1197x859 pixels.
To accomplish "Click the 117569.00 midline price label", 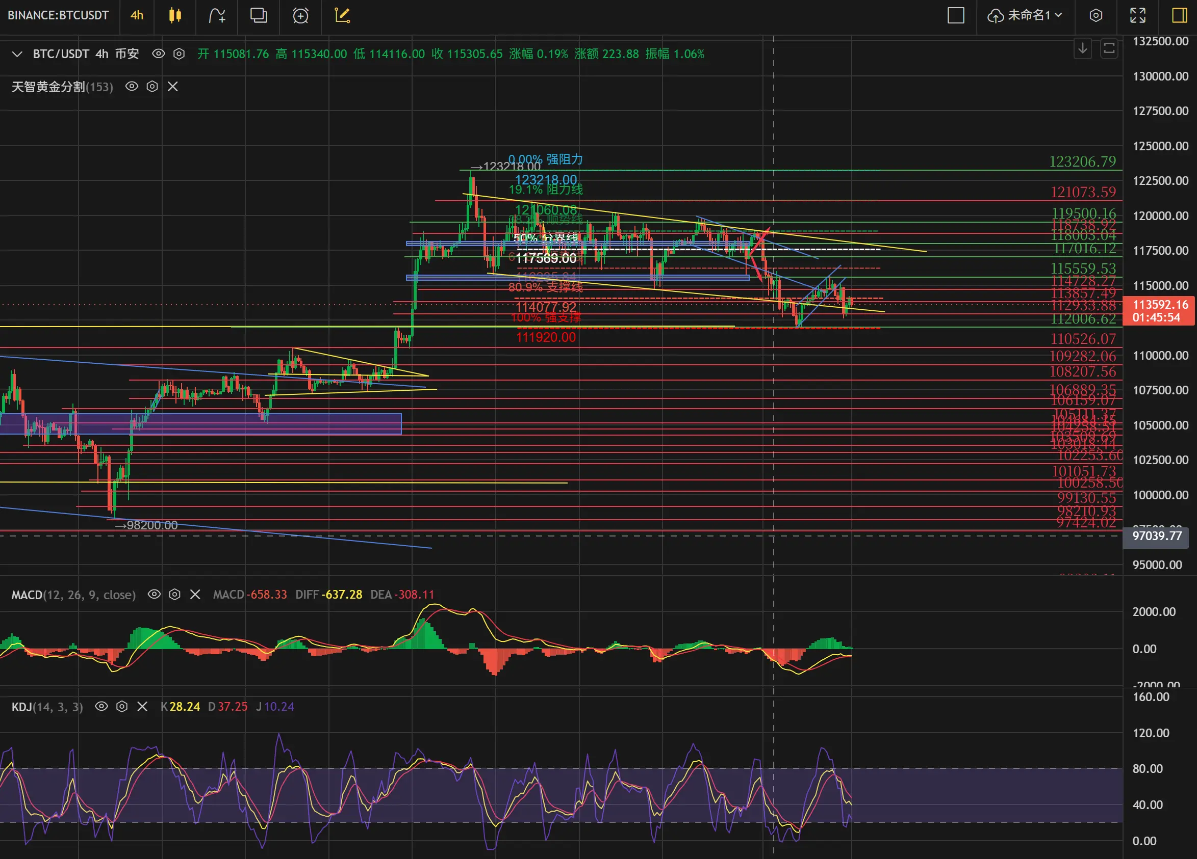I will [x=546, y=258].
